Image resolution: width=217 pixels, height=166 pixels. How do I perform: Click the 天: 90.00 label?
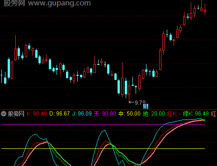click(105, 114)
